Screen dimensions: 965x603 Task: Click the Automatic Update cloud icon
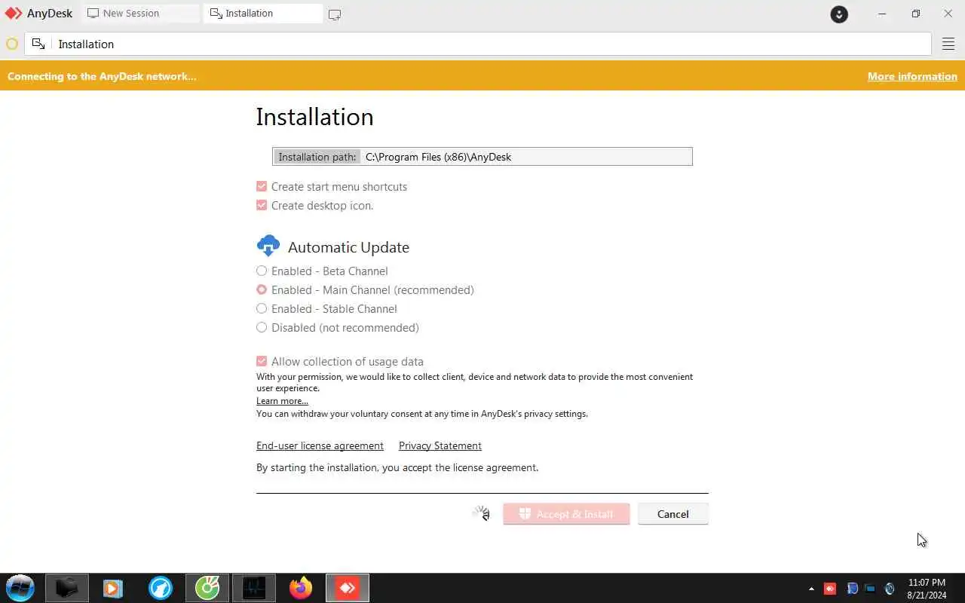tap(268, 246)
